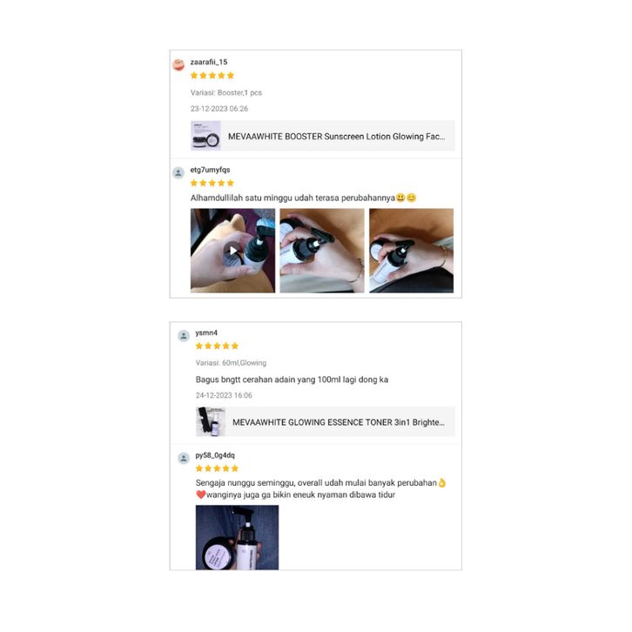Click the username etg7umyfqs

[x=210, y=170]
